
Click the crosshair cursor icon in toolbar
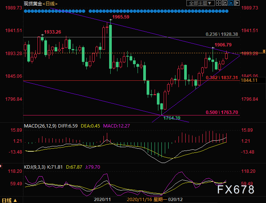[219, 3]
